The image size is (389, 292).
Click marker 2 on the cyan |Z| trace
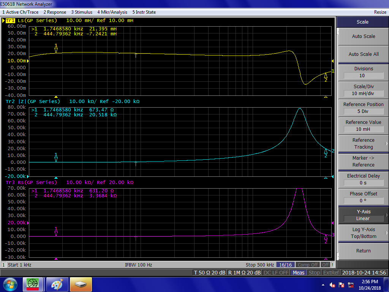coord(326,153)
